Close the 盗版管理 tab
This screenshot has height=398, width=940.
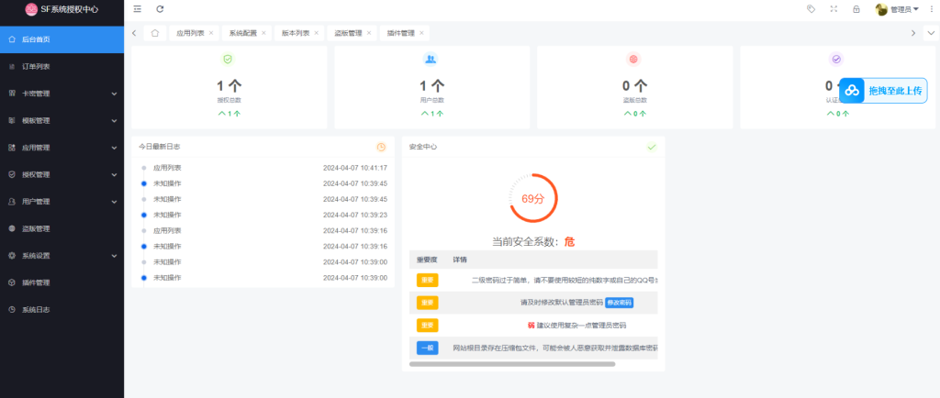pyautogui.click(x=369, y=33)
